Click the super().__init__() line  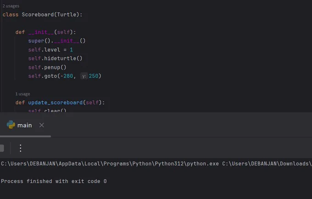[57, 41]
